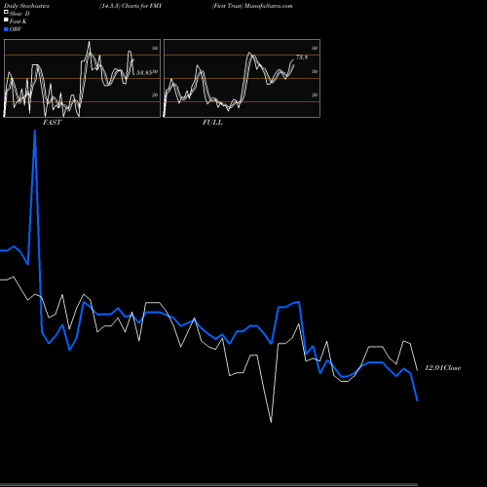
Task: Click the lowest dip of the white close line
Action: [x=271, y=422]
